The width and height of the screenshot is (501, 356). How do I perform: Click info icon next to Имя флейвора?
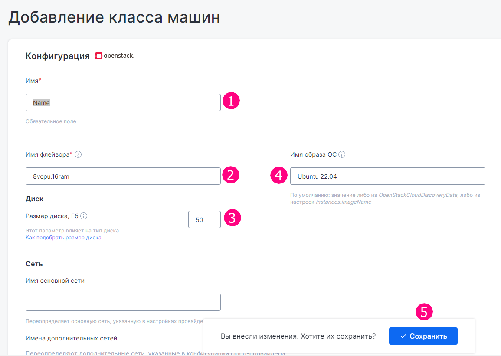(x=78, y=154)
